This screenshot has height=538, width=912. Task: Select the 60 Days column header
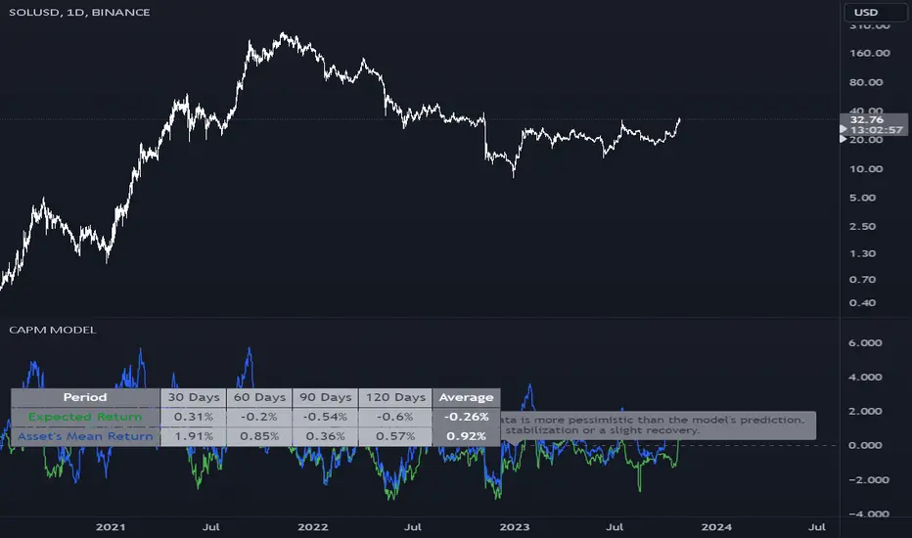[x=259, y=397]
